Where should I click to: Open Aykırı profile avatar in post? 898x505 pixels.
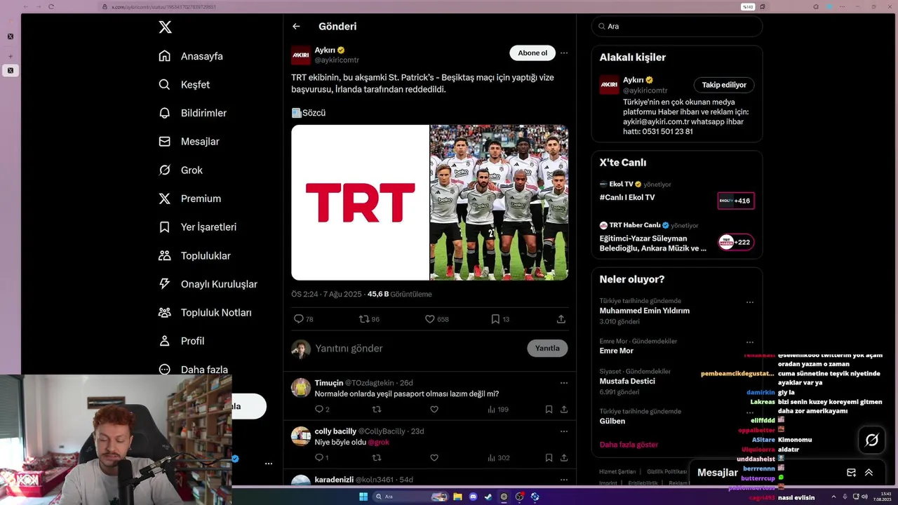click(x=301, y=55)
